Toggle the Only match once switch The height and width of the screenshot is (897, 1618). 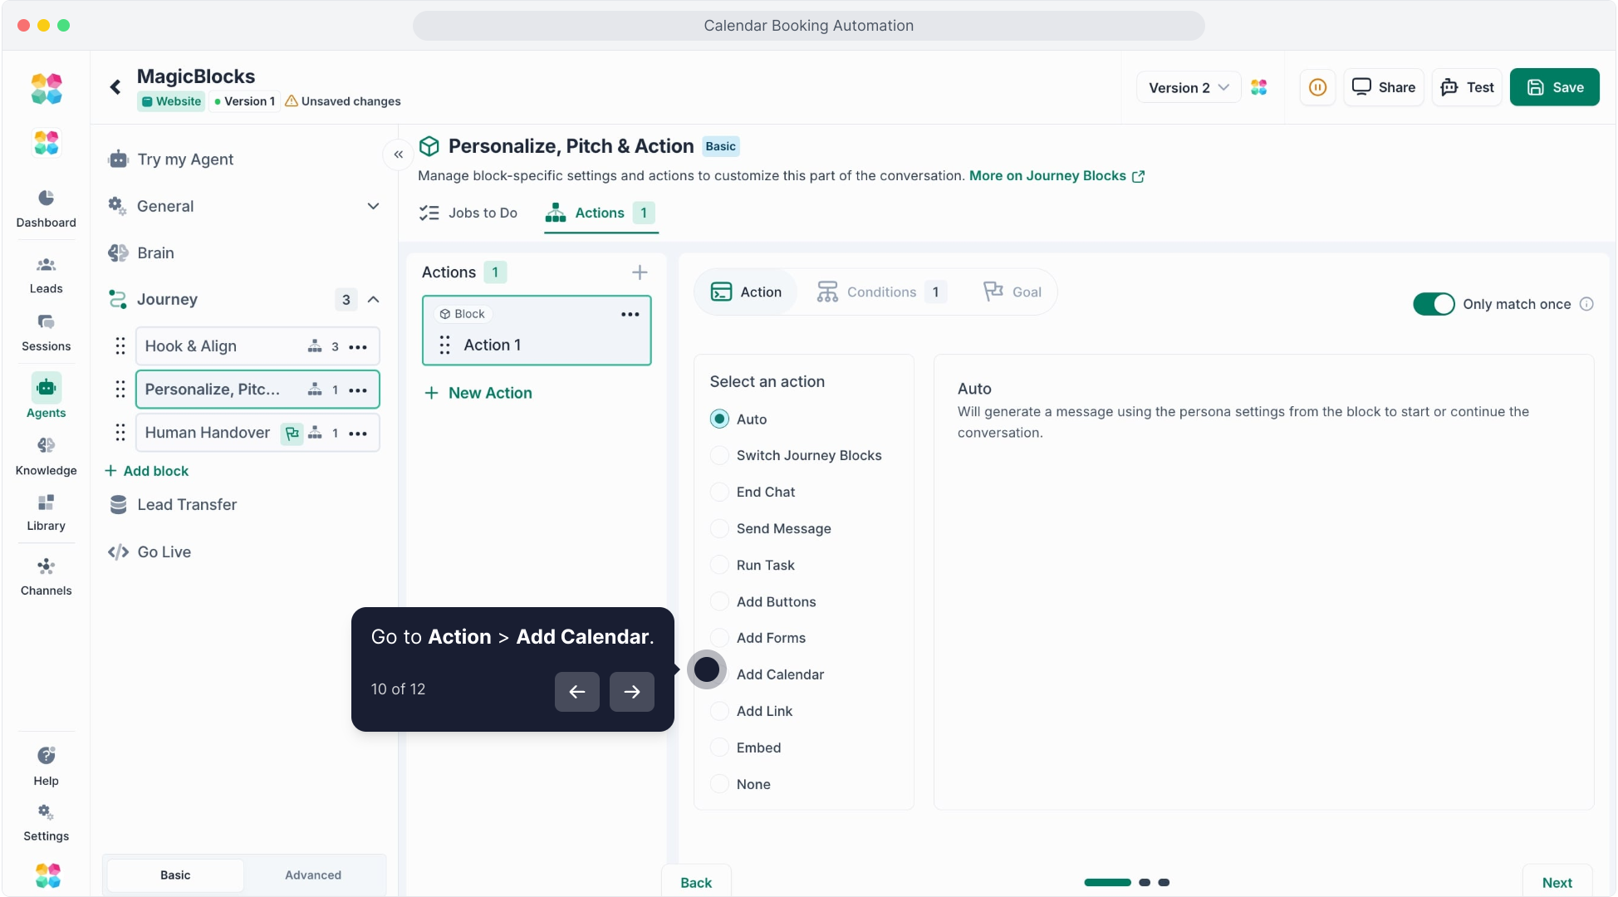[x=1434, y=304]
